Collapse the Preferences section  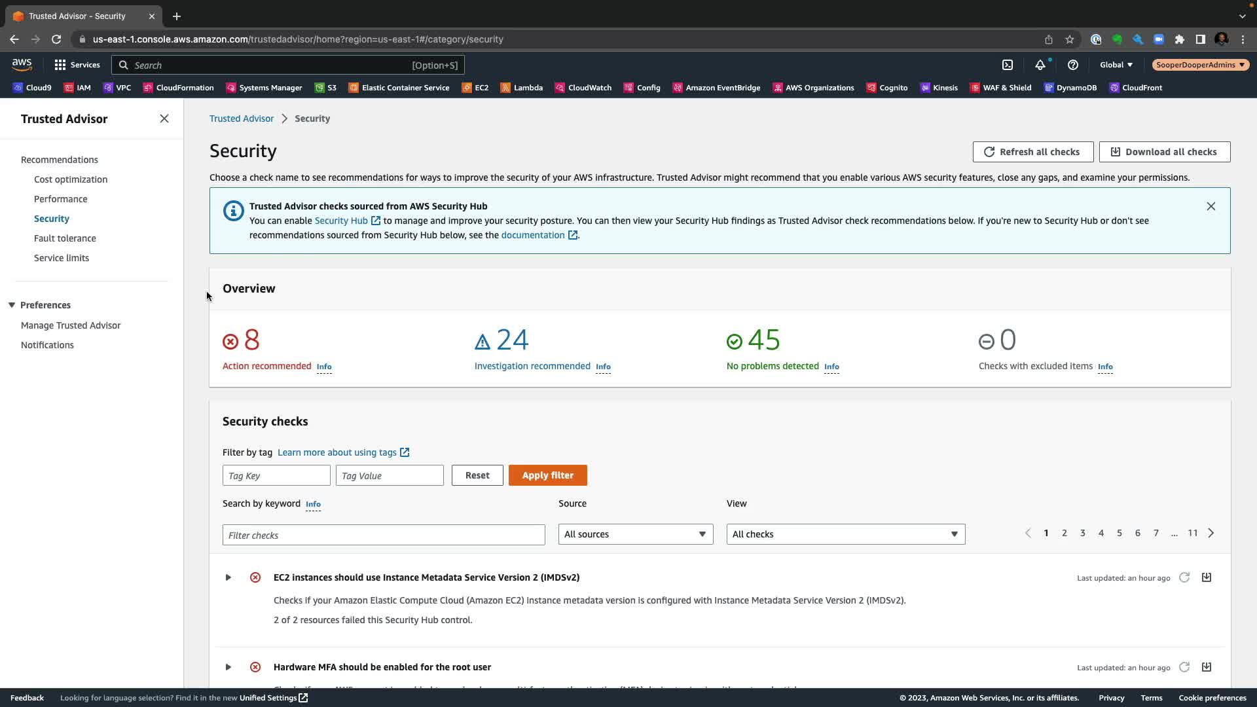coord(12,305)
